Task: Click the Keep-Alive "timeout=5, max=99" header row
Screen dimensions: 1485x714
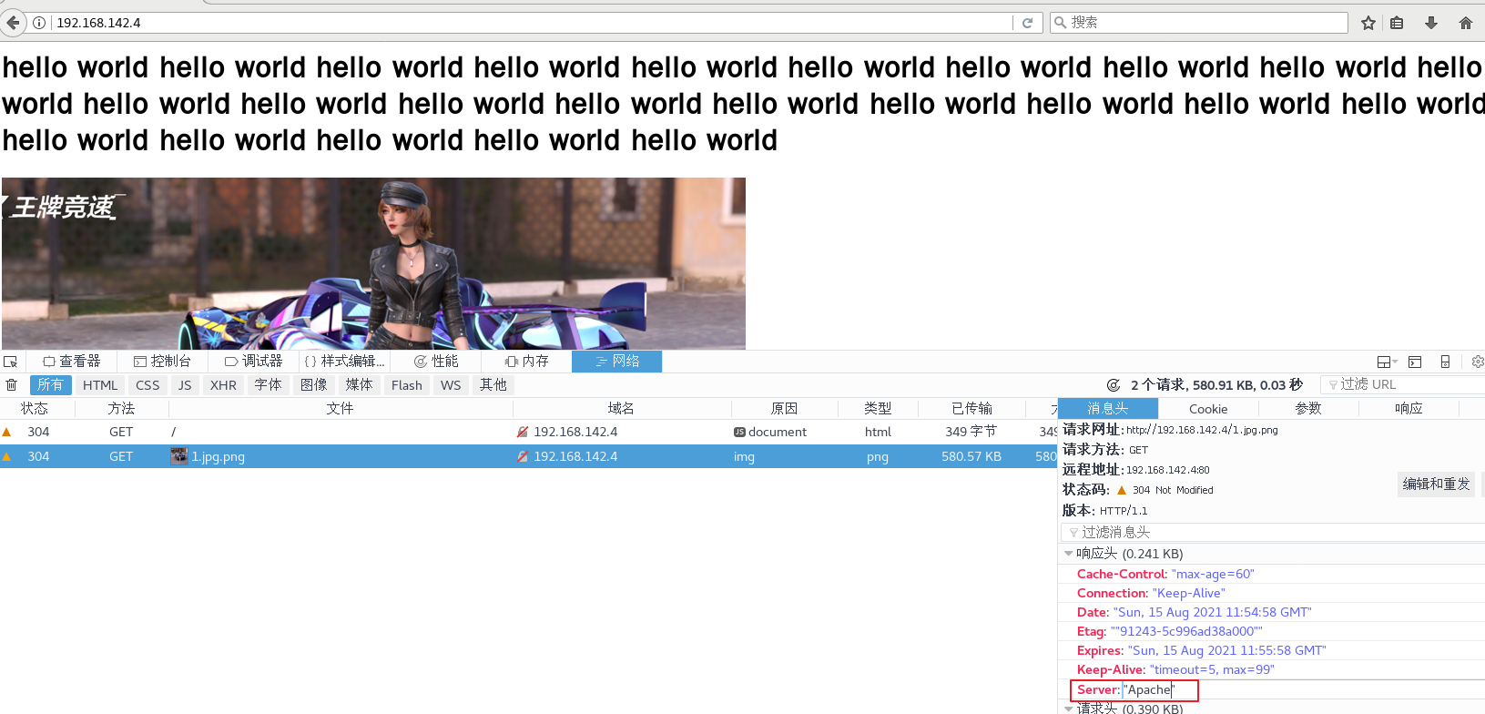Action: pyautogui.click(x=1271, y=669)
